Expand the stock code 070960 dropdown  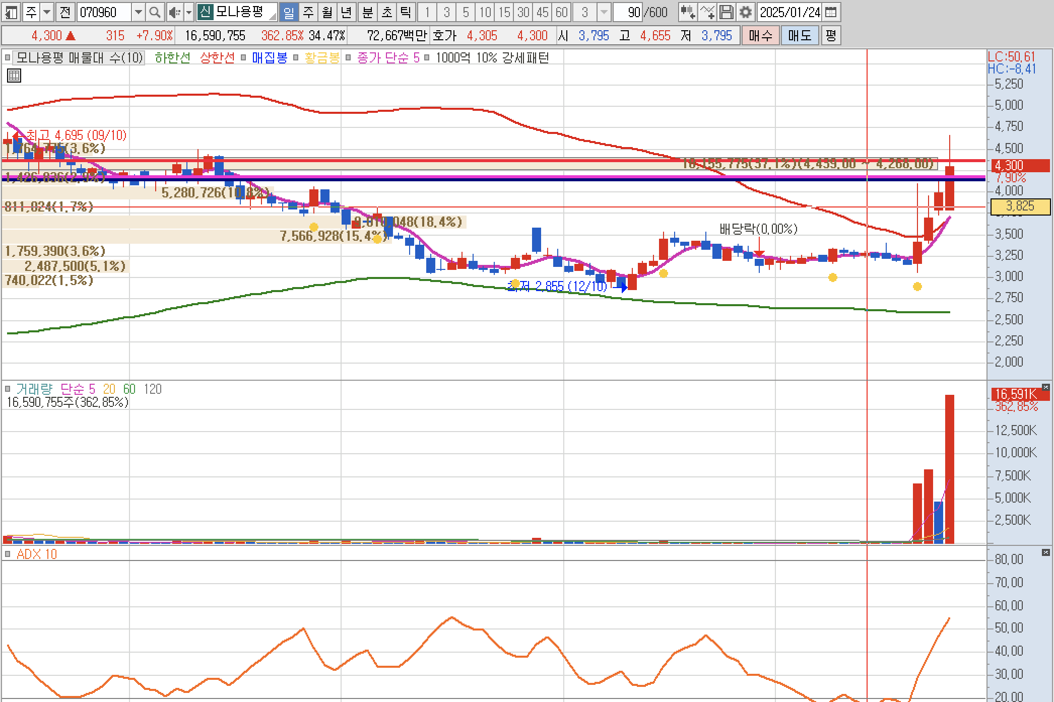coord(138,12)
